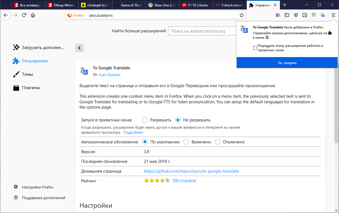339x213 pixels.
Task: Click the Home icon
Action: coord(33,15)
